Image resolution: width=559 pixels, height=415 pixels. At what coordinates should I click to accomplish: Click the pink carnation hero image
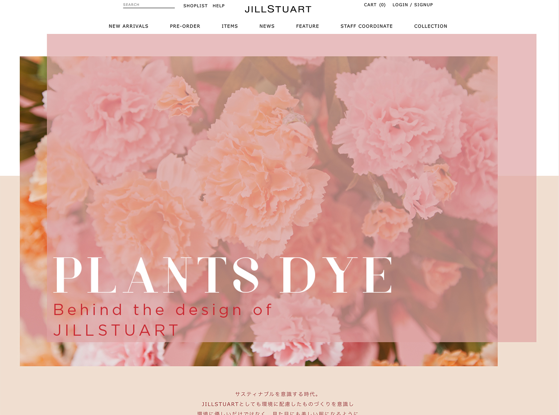pyautogui.click(x=259, y=211)
